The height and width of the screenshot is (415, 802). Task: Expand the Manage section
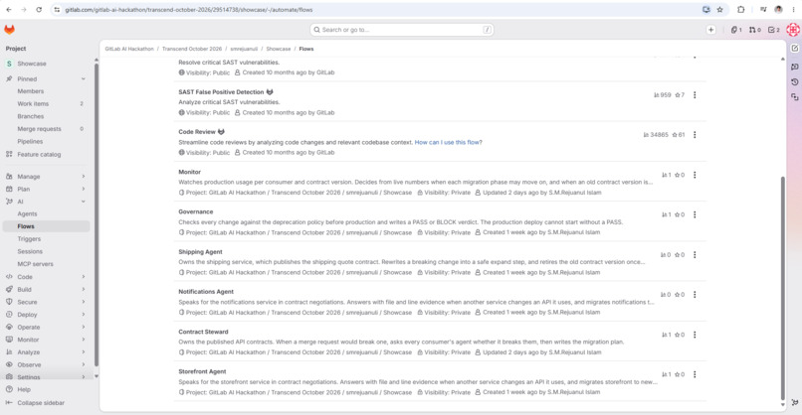(84, 176)
